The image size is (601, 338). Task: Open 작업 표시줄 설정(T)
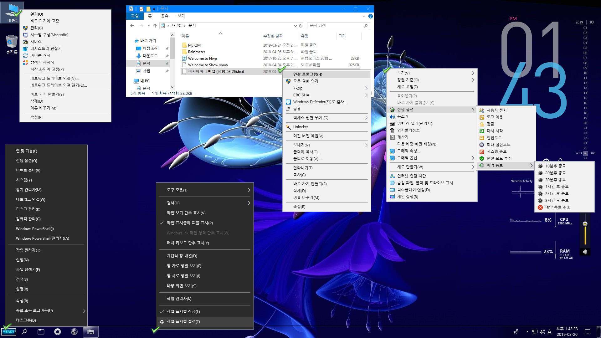point(205,321)
